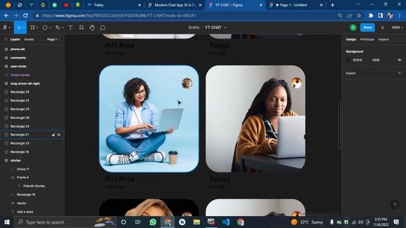Open the Pen tool dropdown arrow
This screenshot has height=228, width=406.
[x=63, y=28]
